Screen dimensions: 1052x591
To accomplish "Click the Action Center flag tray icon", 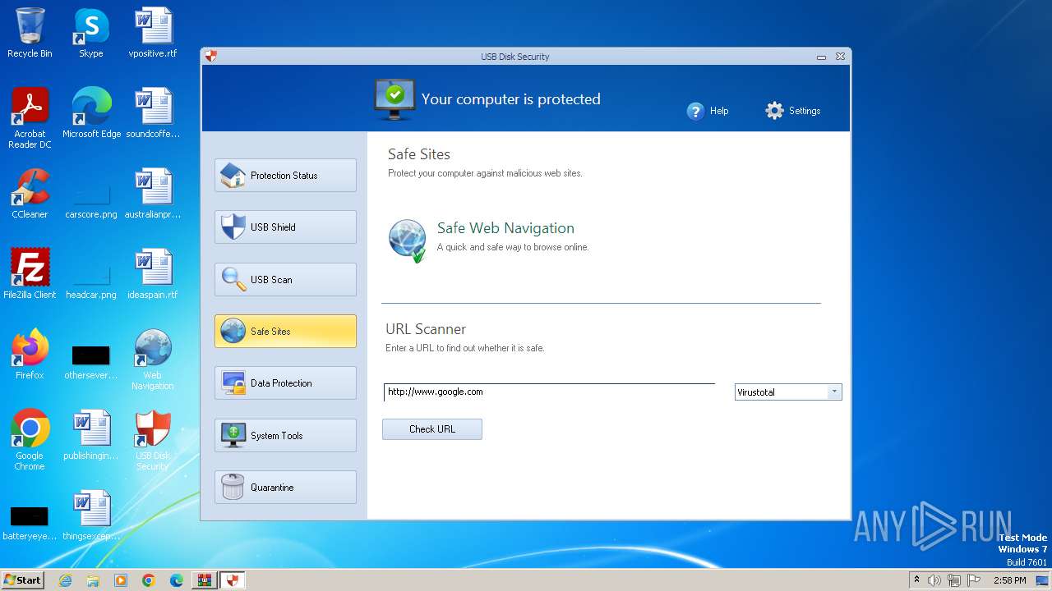I will (x=974, y=580).
